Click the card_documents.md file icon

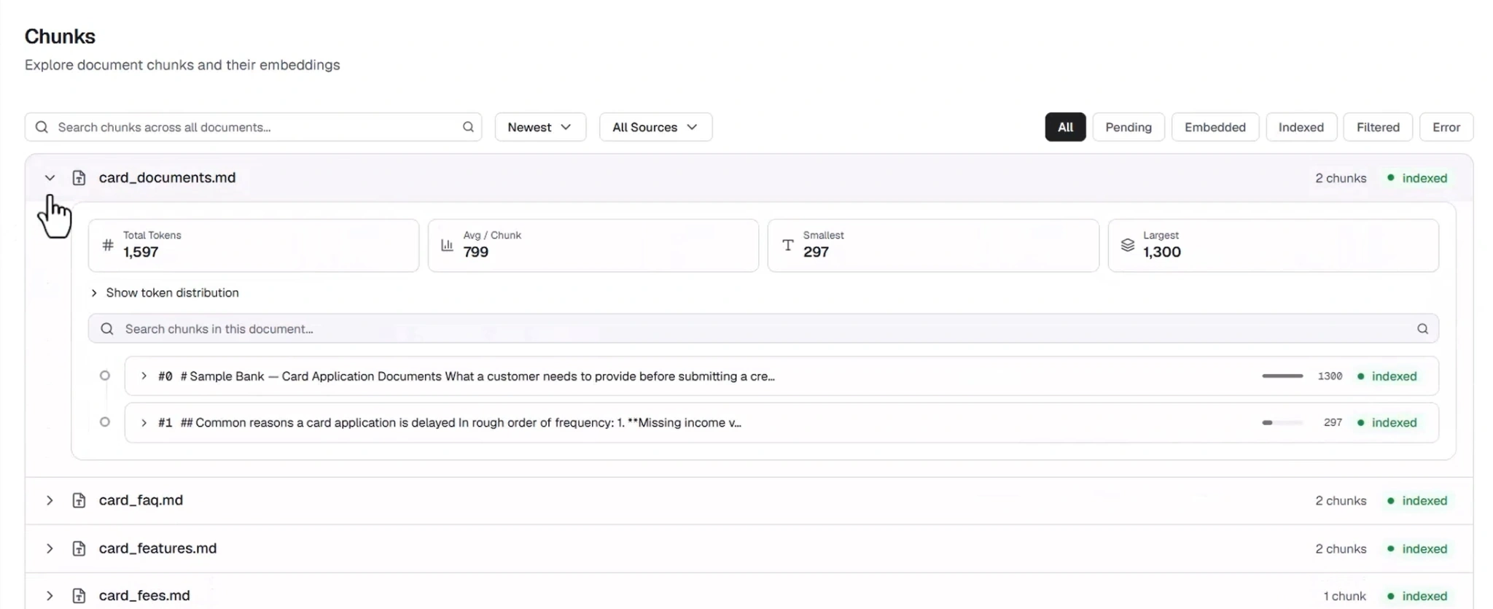pos(79,178)
